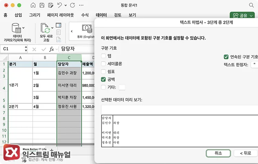
Task: Click the formula bar confirm checkmark
Action: point(44,49)
